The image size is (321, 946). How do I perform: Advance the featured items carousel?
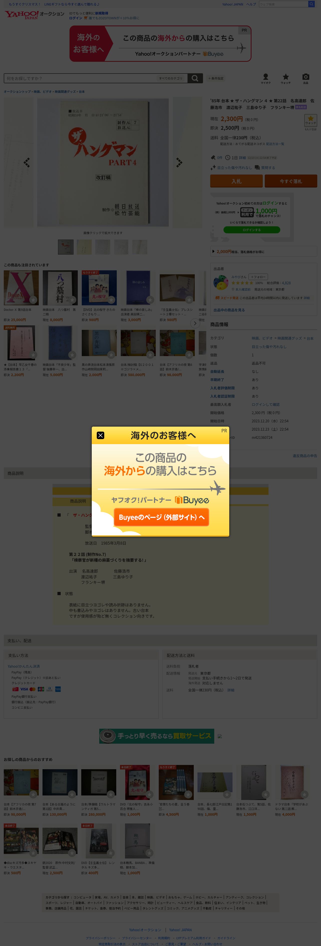[195, 323]
